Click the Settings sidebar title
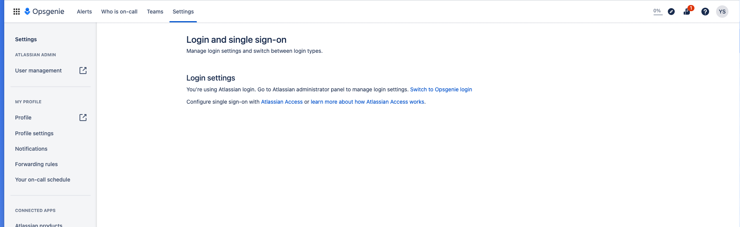The height and width of the screenshot is (227, 740). (26, 39)
